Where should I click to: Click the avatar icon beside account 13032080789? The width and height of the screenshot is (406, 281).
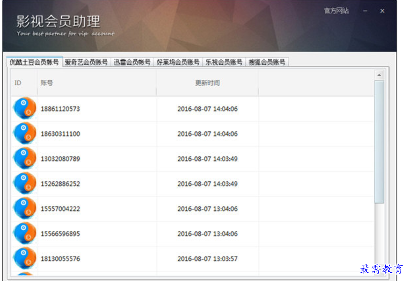click(24, 158)
